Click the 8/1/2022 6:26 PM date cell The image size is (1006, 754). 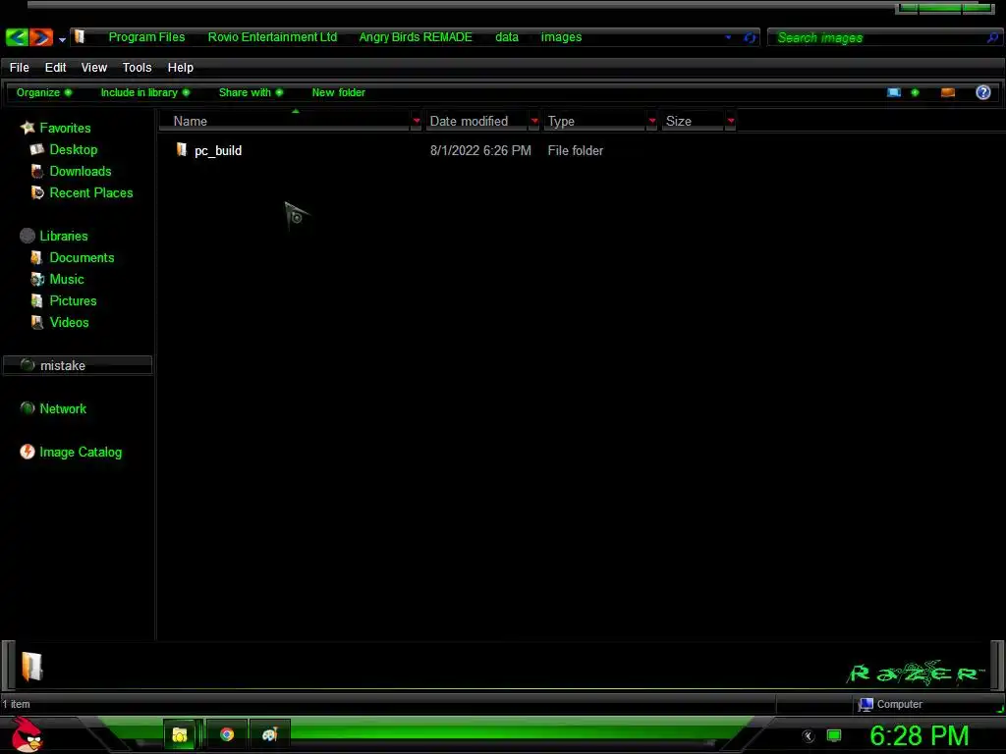[x=480, y=150]
